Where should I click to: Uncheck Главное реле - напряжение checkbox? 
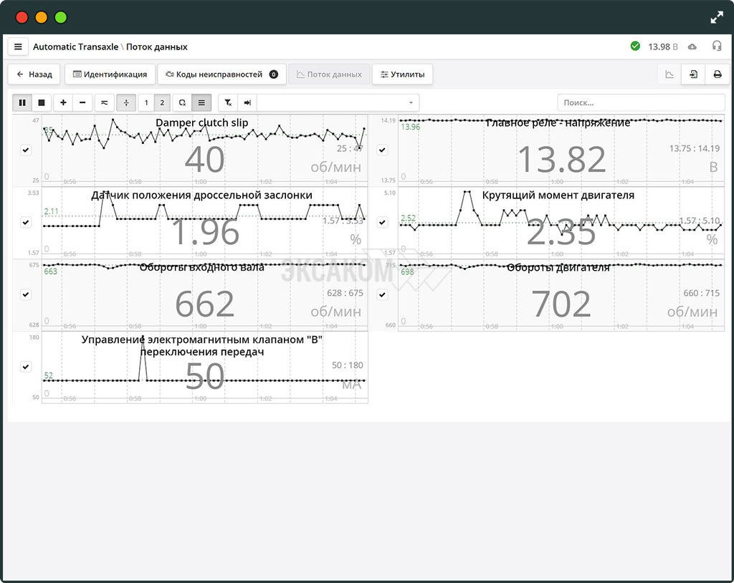382,150
